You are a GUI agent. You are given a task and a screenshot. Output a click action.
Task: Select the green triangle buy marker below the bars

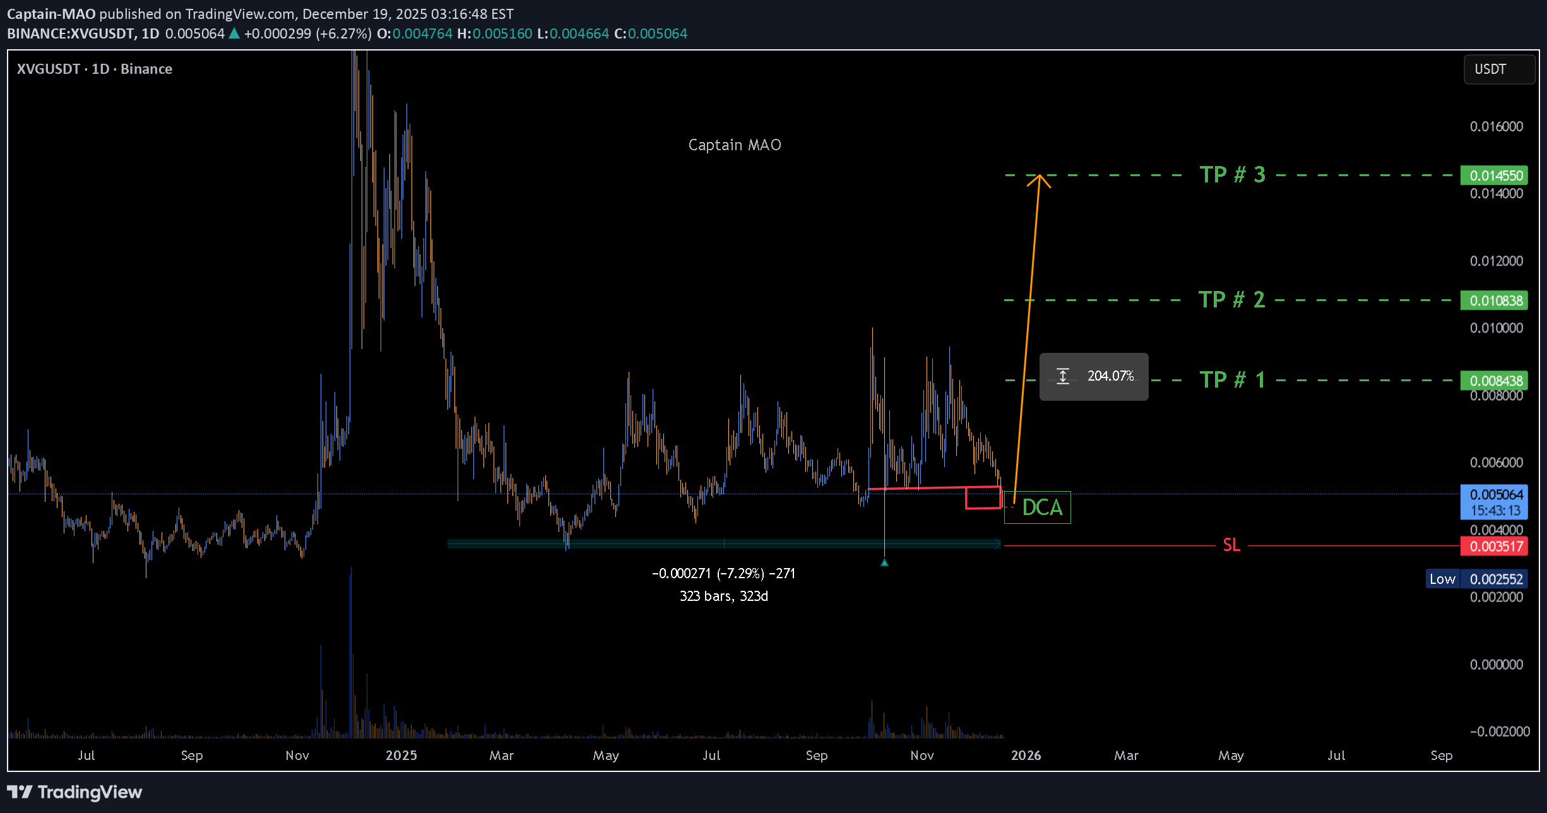tap(884, 563)
